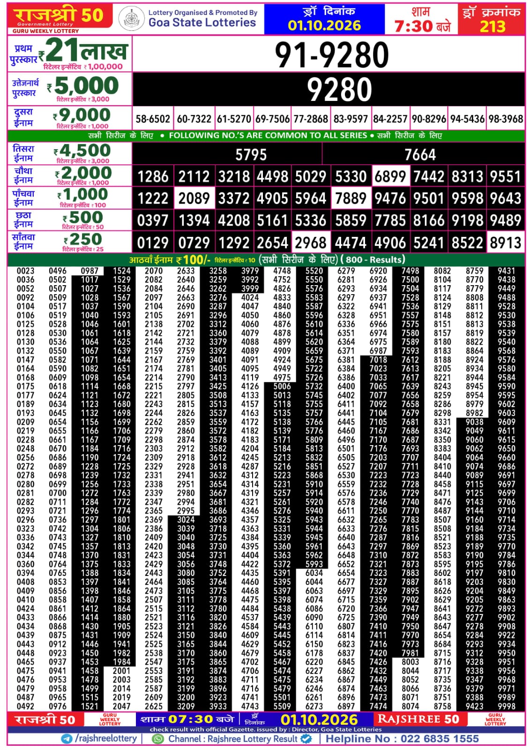The height and width of the screenshot is (750, 530).
Task: Select eighth prize number 9038
Action: point(474,422)
